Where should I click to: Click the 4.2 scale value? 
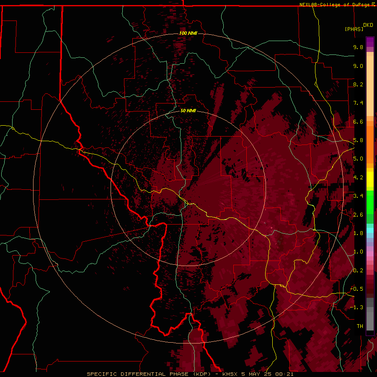pyautogui.click(x=358, y=178)
